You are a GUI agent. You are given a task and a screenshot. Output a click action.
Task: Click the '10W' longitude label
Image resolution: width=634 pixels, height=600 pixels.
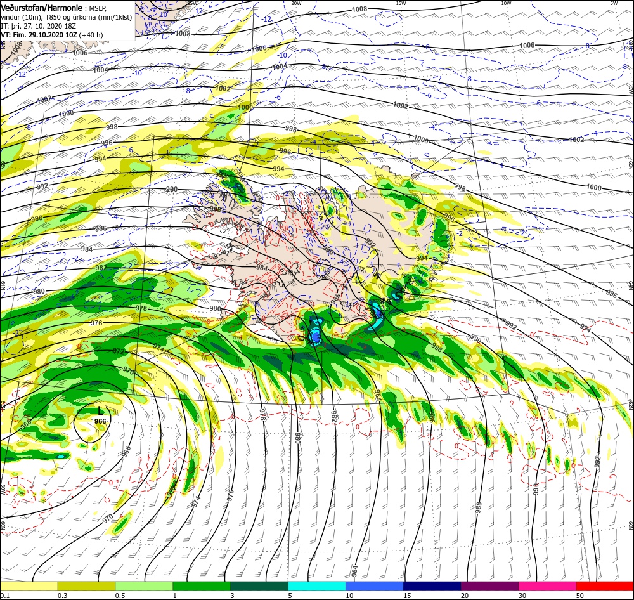506,3
